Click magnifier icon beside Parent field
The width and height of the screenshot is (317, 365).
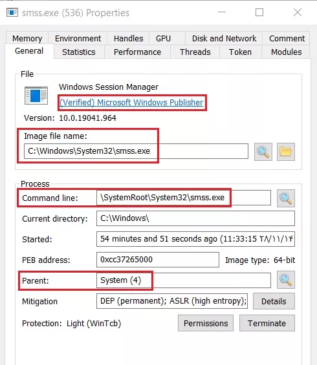(286, 280)
